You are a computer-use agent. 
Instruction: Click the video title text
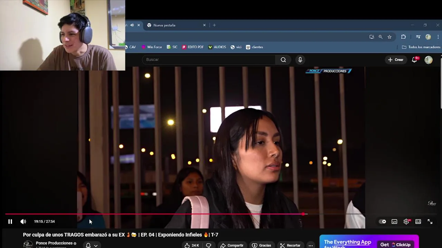point(121,235)
